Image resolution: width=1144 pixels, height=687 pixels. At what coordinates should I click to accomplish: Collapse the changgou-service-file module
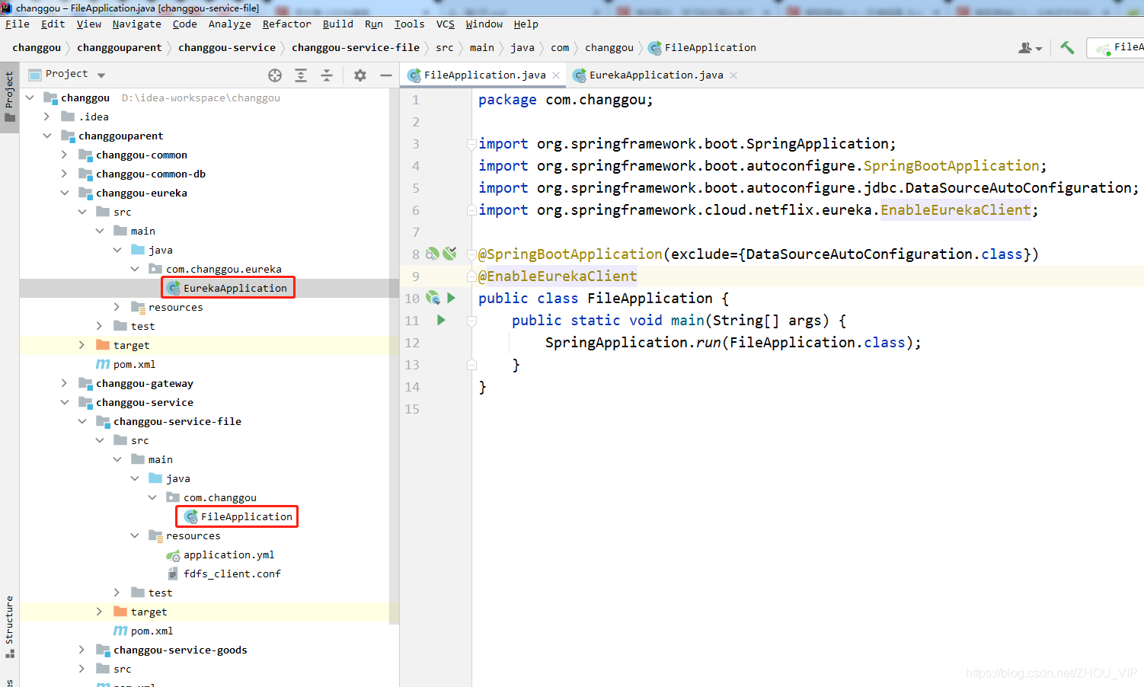tap(82, 421)
